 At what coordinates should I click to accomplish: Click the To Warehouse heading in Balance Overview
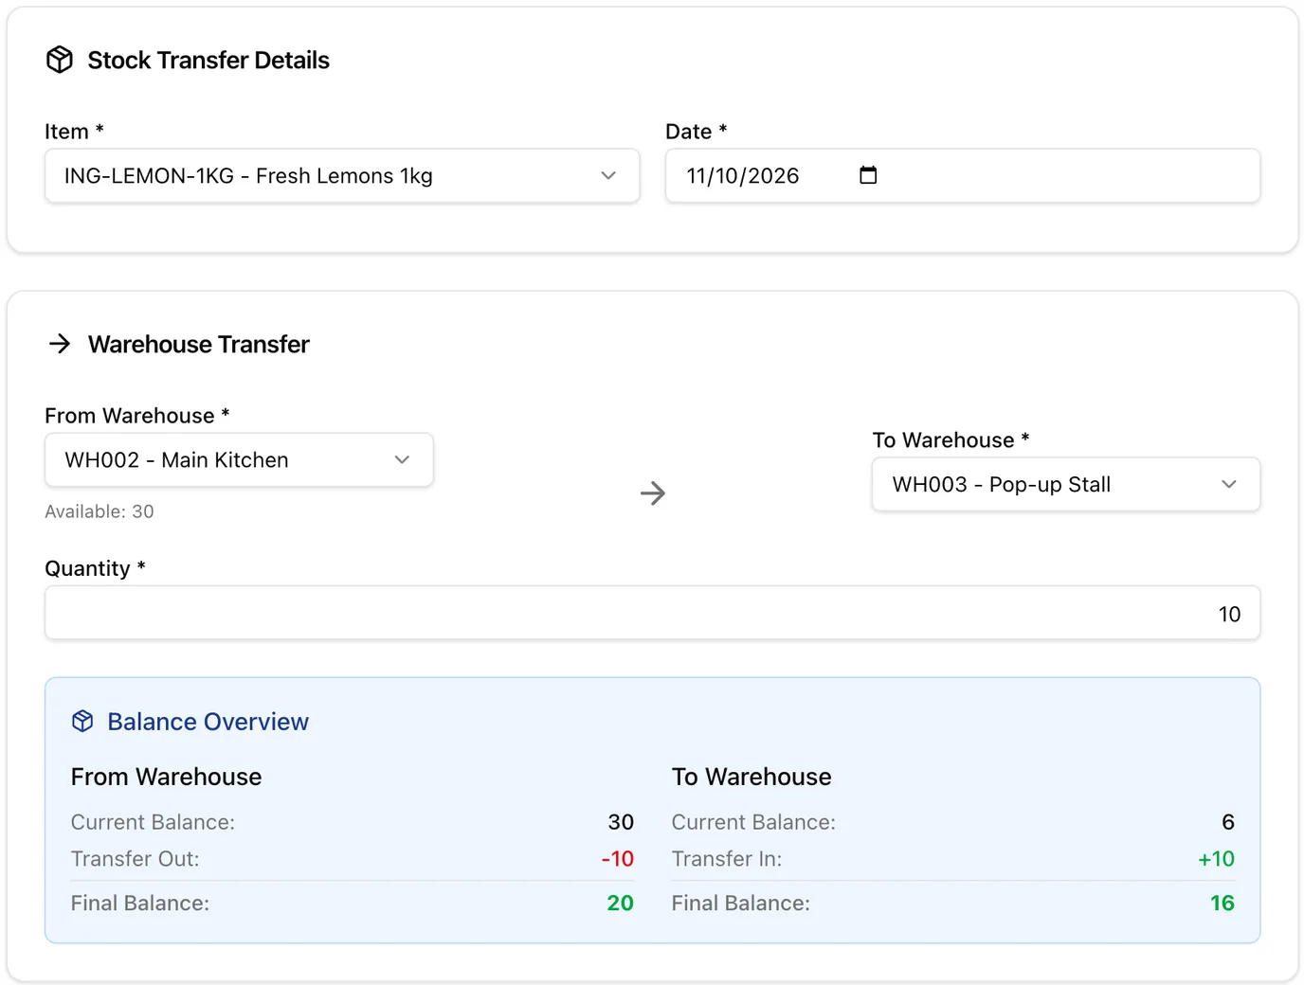click(x=752, y=777)
